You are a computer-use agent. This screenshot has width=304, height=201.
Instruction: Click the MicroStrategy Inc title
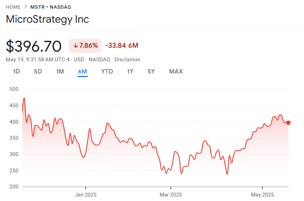(x=47, y=19)
